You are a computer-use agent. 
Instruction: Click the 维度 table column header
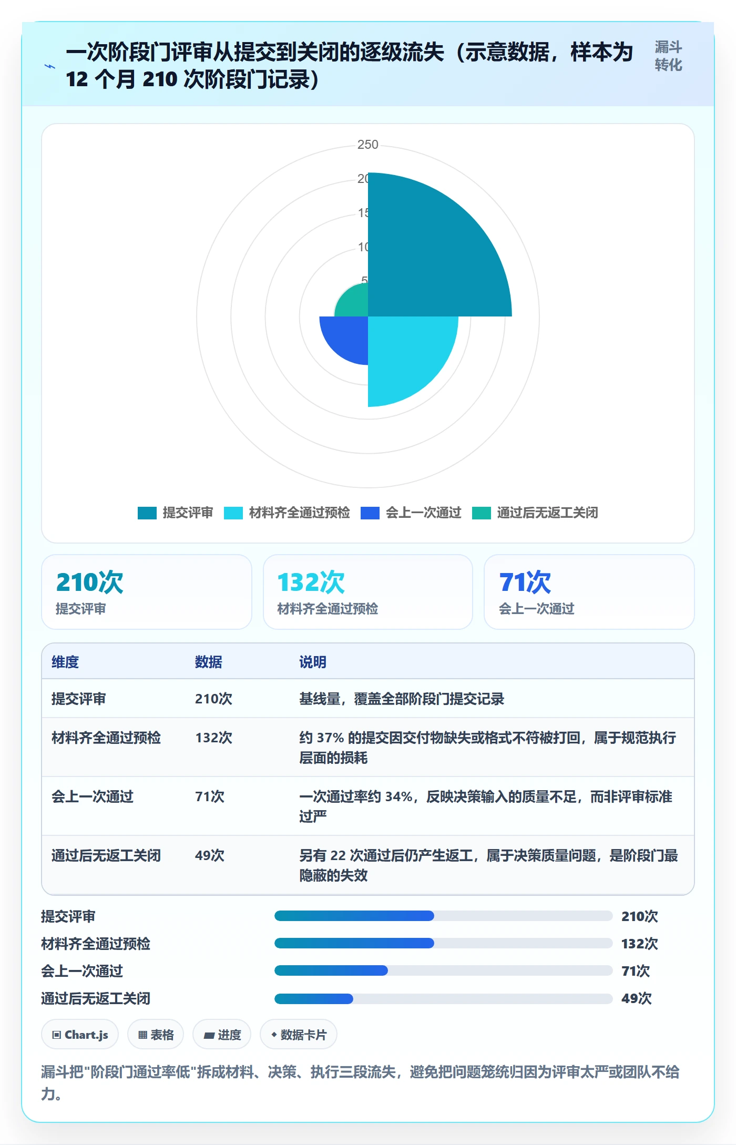point(65,662)
